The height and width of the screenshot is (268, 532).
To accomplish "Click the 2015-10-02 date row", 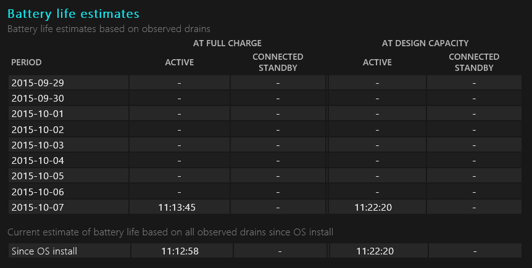I will tap(38, 129).
